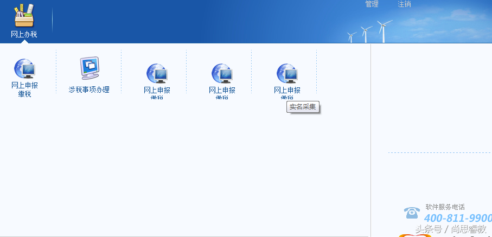Click the 网上申报 label under the third icon
492x237 pixels.
click(157, 90)
